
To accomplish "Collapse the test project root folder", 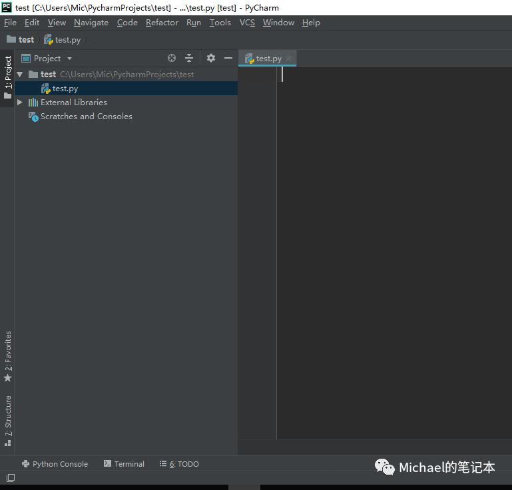I will (x=20, y=75).
